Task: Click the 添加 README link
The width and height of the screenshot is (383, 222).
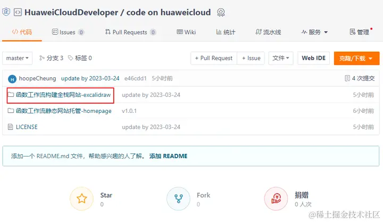Action: [168, 156]
